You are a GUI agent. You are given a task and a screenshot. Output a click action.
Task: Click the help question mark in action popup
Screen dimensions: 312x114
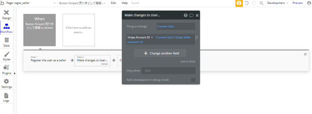click(186, 15)
